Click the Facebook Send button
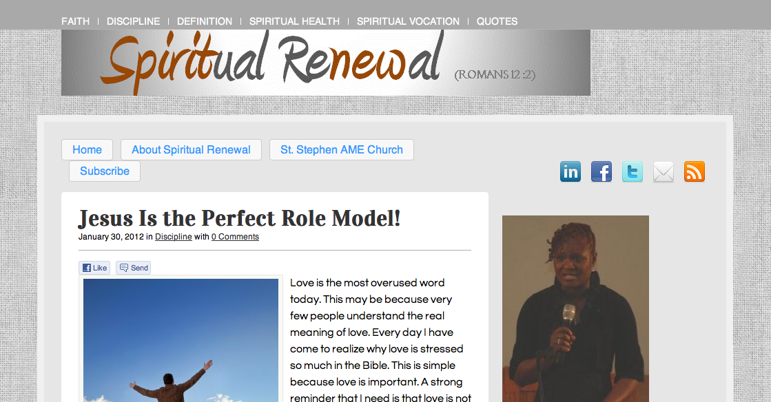This screenshot has width=771, height=402. click(x=133, y=268)
